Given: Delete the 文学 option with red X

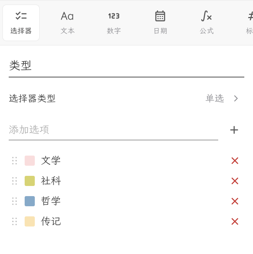Looking at the screenshot, I should tap(235, 161).
